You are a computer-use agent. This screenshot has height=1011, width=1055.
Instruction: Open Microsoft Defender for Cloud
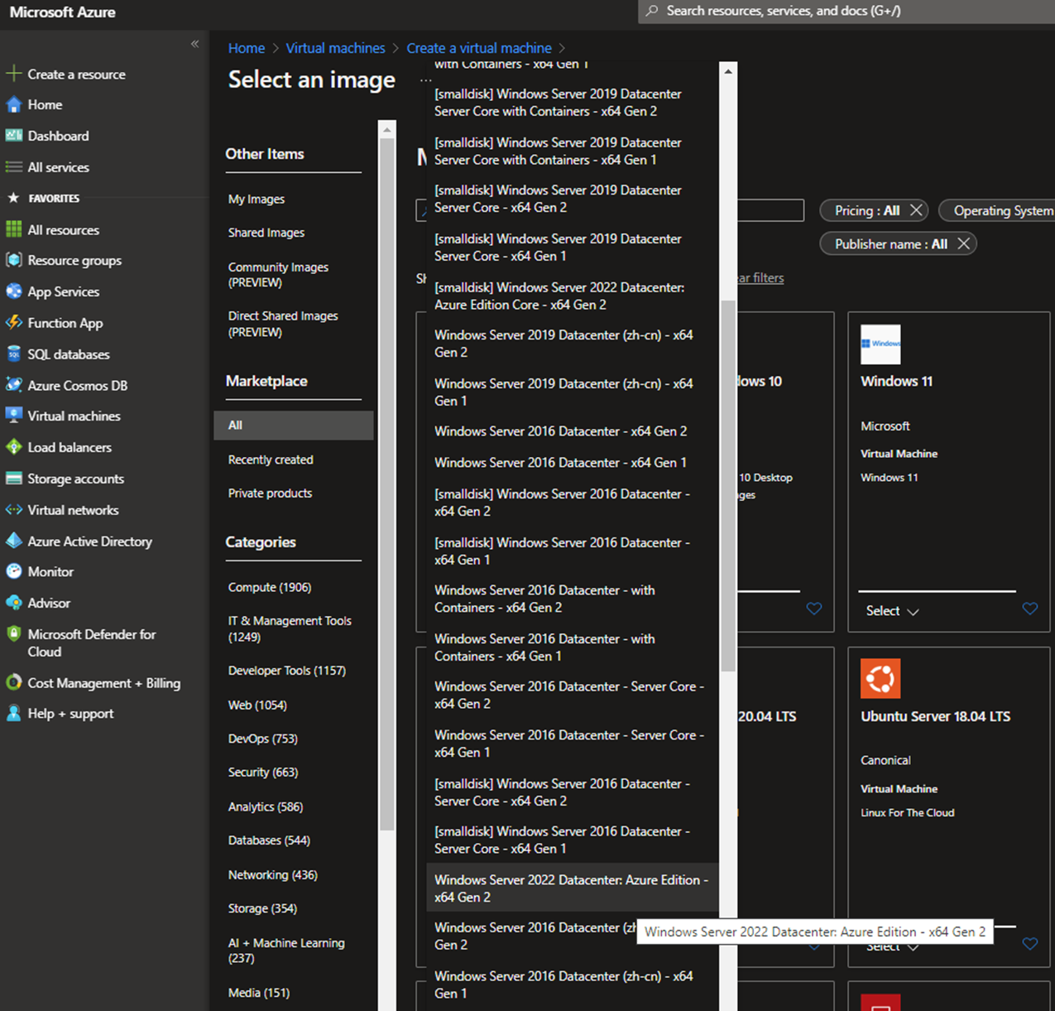[91, 643]
